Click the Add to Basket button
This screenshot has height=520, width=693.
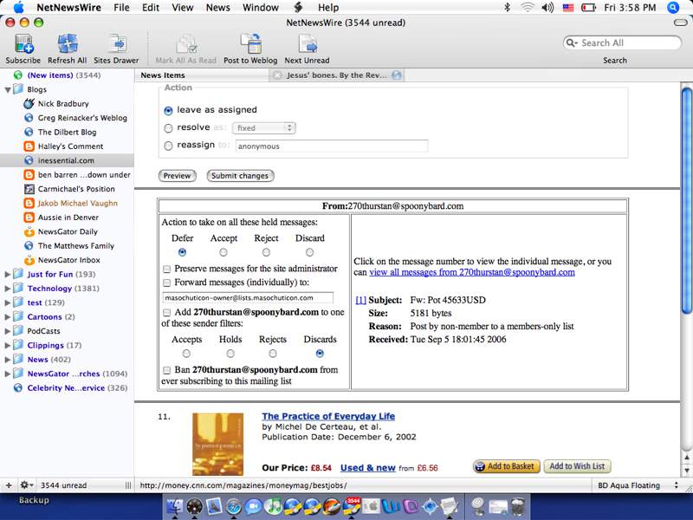(507, 466)
